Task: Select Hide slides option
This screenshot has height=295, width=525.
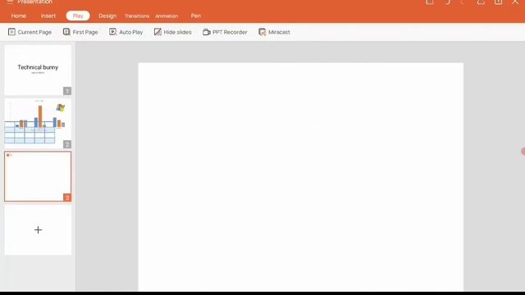Action: pos(172,32)
